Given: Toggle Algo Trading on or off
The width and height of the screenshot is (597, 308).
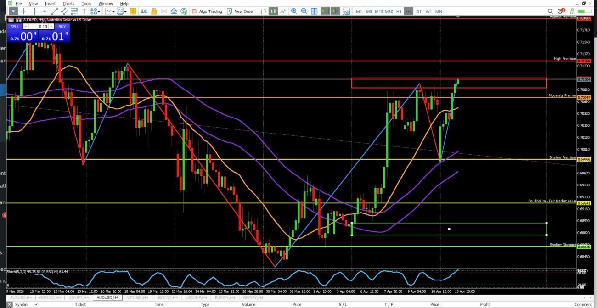Looking at the screenshot, I should pyautogui.click(x=207, y=11).
